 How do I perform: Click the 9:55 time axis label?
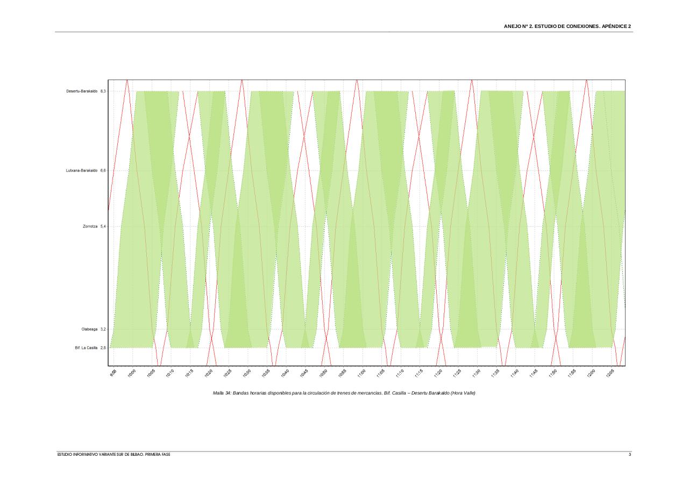click(x=113, y=373)
